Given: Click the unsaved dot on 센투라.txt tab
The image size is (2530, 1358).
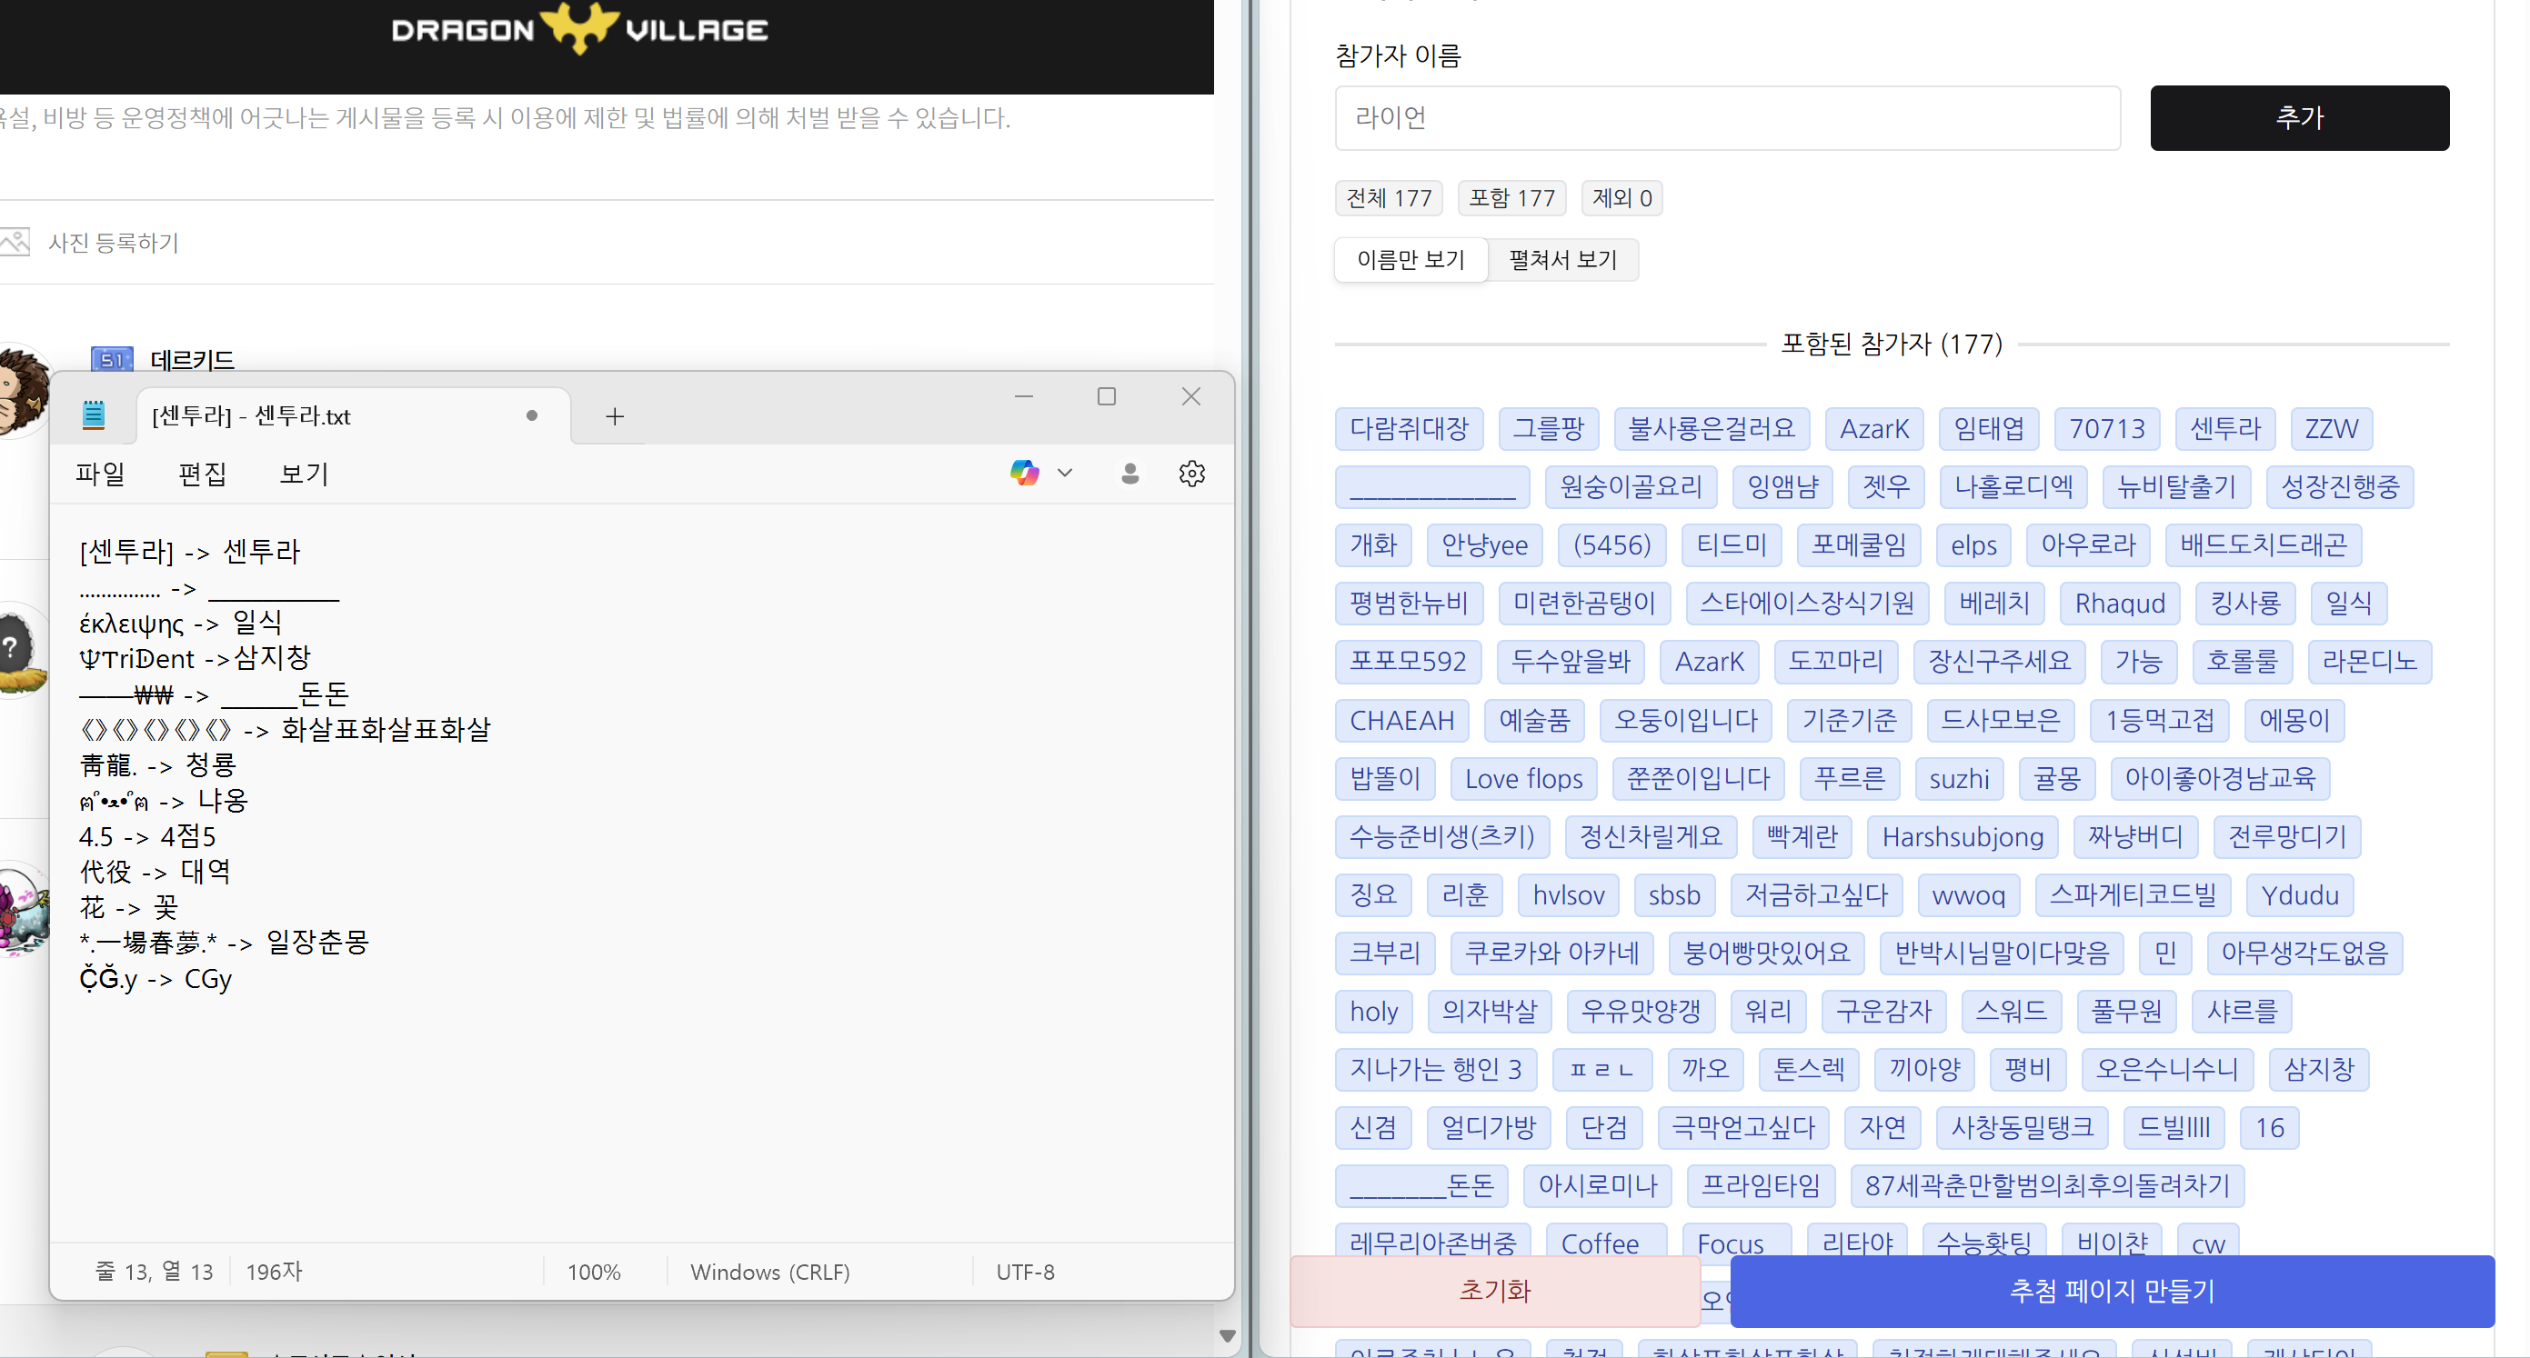Looking at the screenshot, I should tap(531, 415).
